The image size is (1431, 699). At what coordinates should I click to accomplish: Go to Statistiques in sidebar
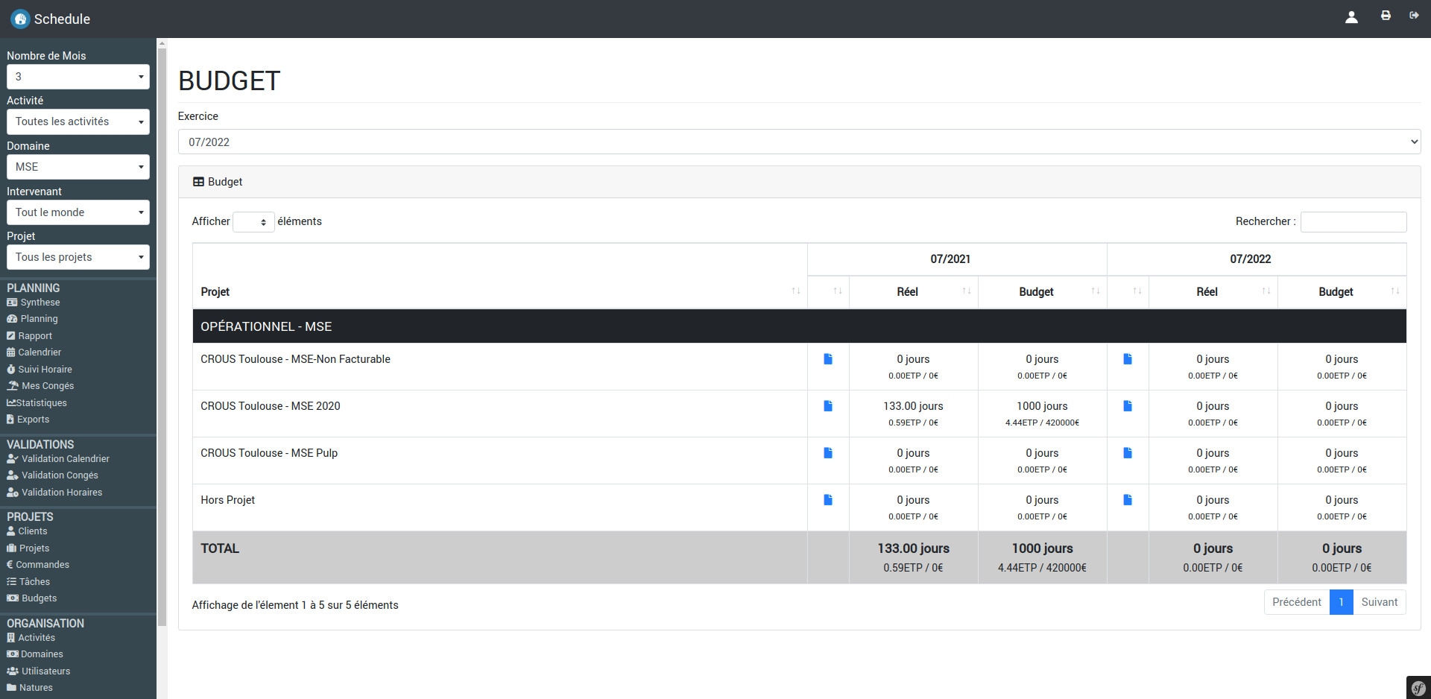tap(41, 403)
